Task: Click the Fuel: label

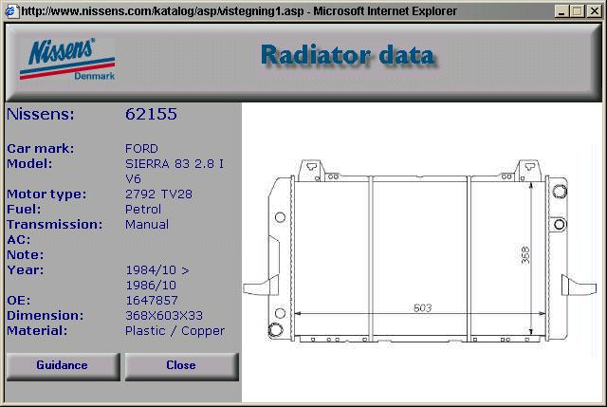Action: click(24, 210)
